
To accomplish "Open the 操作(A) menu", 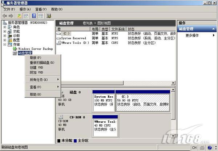I will pyautogui.click(x=25, y=9).
